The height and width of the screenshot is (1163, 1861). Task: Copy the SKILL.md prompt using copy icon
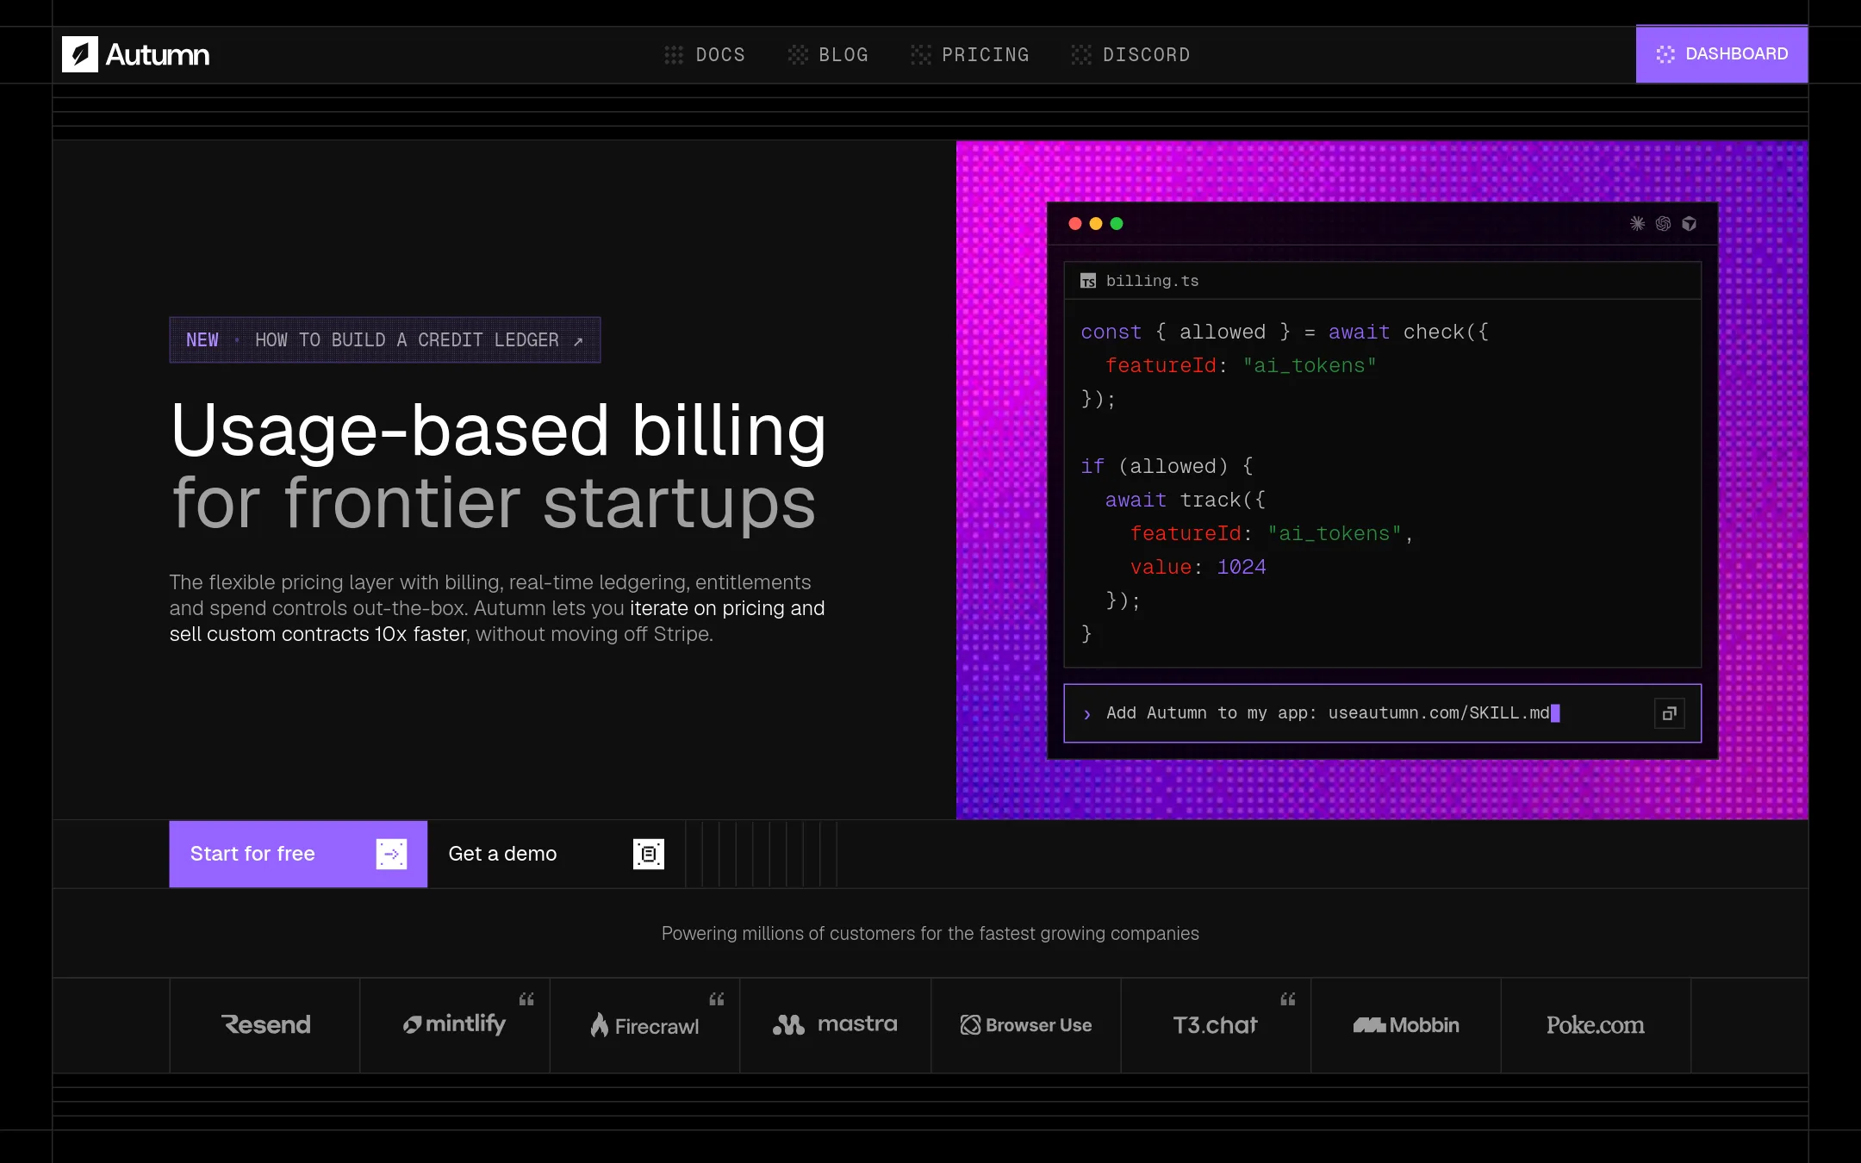click(x=1669, y=713)
